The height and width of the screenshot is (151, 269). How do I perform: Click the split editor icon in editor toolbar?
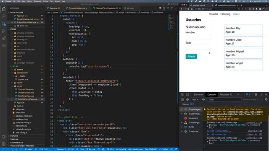point(172,8)
